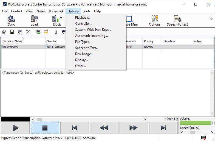The width and height of the screenshot is (215, 141).
Task: Open the File menu
Action: click(x=5, y=11)
